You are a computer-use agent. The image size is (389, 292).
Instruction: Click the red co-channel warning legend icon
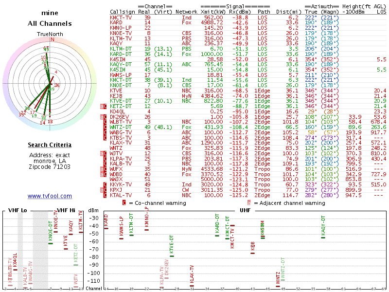124,202
